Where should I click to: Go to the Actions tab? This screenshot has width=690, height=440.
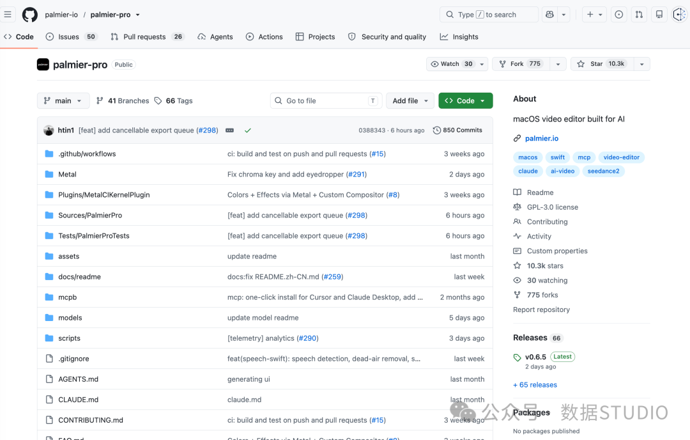264,37
